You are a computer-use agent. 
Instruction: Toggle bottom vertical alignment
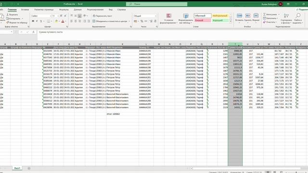(x=79, y=16)
